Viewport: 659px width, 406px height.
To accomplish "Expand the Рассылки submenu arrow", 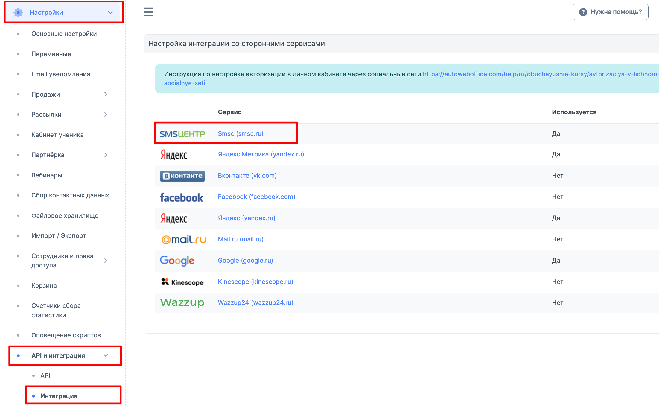I will click(106, 115).
